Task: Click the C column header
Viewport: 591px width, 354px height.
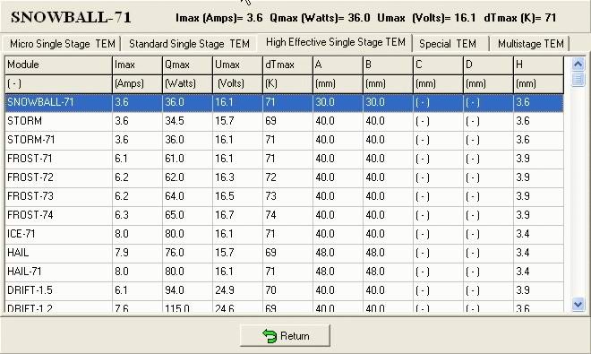Action: point(438,65)
